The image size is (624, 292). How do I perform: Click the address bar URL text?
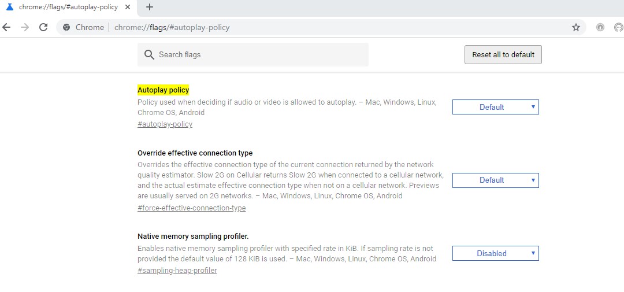(x=172, y=27)
